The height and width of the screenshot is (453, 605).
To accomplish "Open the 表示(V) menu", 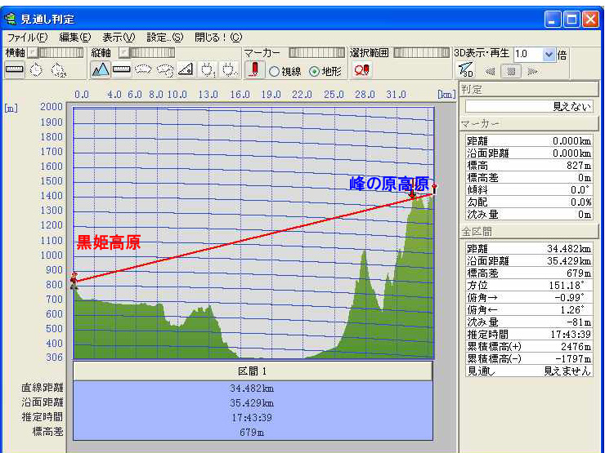I will (x=119, y=38).
